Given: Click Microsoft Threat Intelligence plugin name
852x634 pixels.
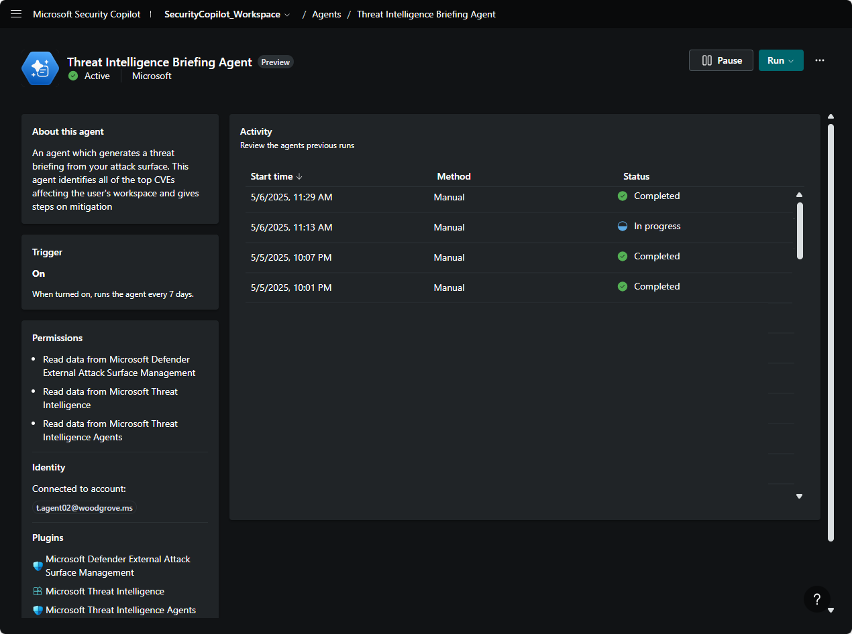Looking at the screenshot, I should click(105, 591).
